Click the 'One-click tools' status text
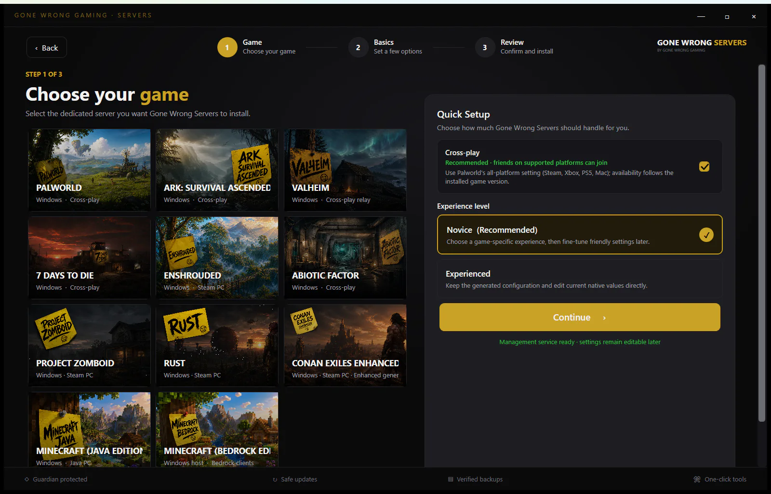The height and width of the screenshot is (494, 771). (725, 480)
